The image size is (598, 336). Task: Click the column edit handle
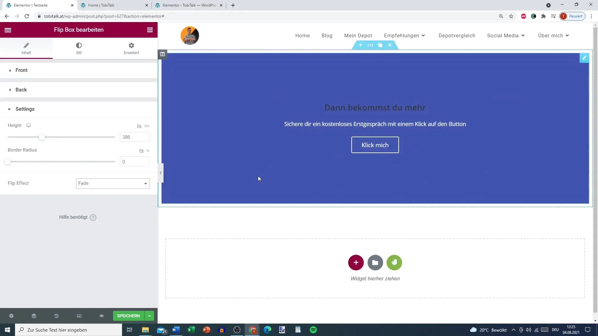pyautogui.click(x=162, y=54)
